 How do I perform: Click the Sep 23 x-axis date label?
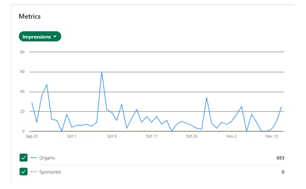pyautogui.click(x=31, y=136)
